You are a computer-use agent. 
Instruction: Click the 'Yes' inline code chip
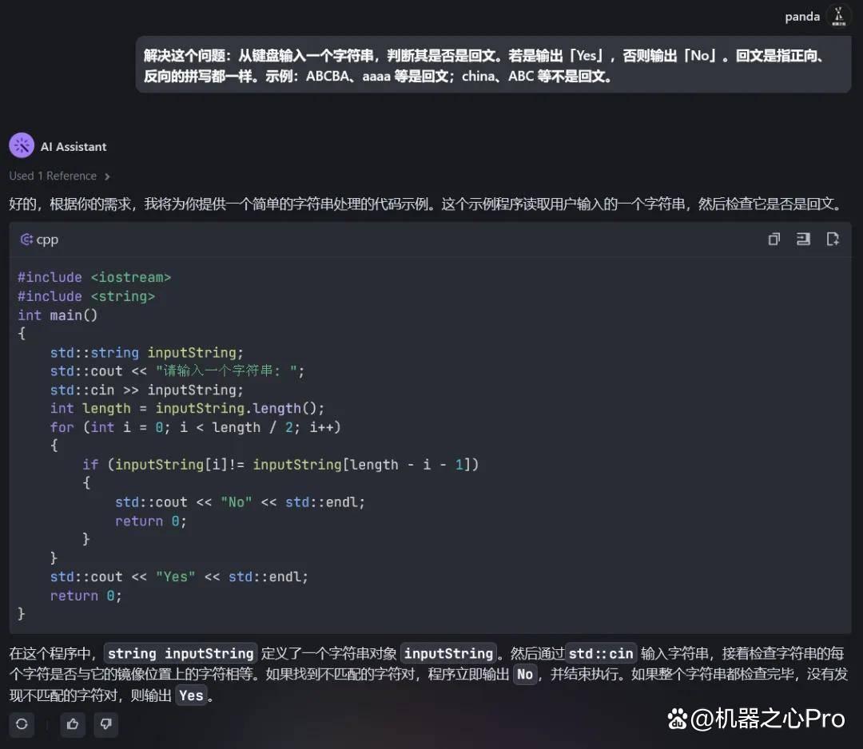(x=191, y=695)
